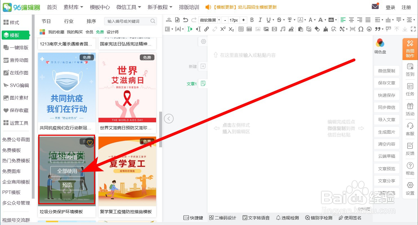Apply superscript X² formatting

[x=223, y=29]
